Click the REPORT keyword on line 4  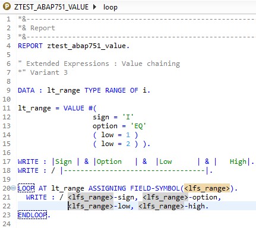click(x=30, y=46)
